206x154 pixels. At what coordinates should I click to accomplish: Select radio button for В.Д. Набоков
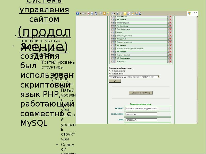pyautogui.click(x=112, y=45)
